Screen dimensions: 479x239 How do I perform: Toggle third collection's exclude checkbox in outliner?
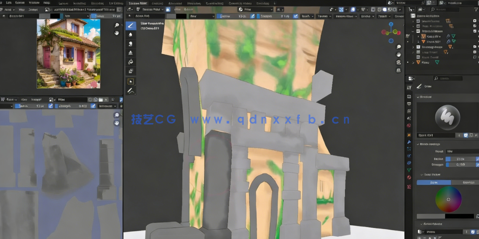(475, 31)
